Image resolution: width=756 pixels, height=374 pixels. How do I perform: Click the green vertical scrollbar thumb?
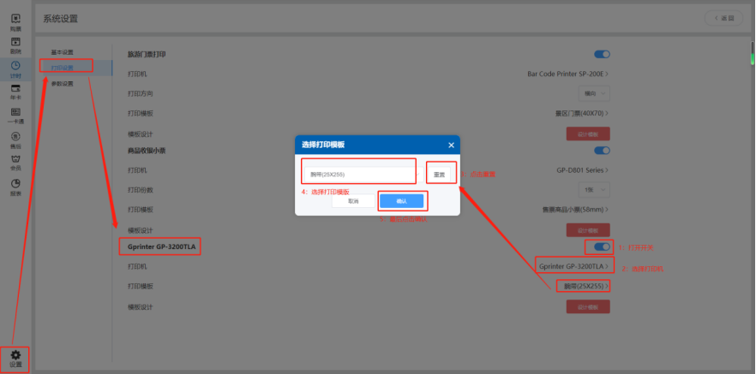point(752,47)
